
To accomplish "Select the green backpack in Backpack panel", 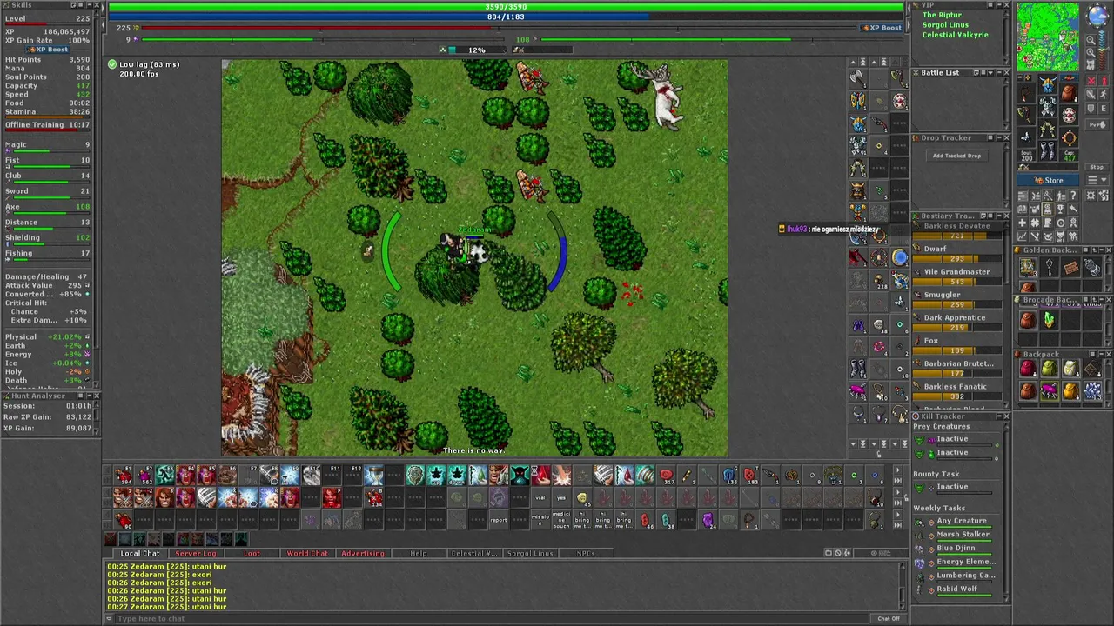I will (x=1050, y=368).
